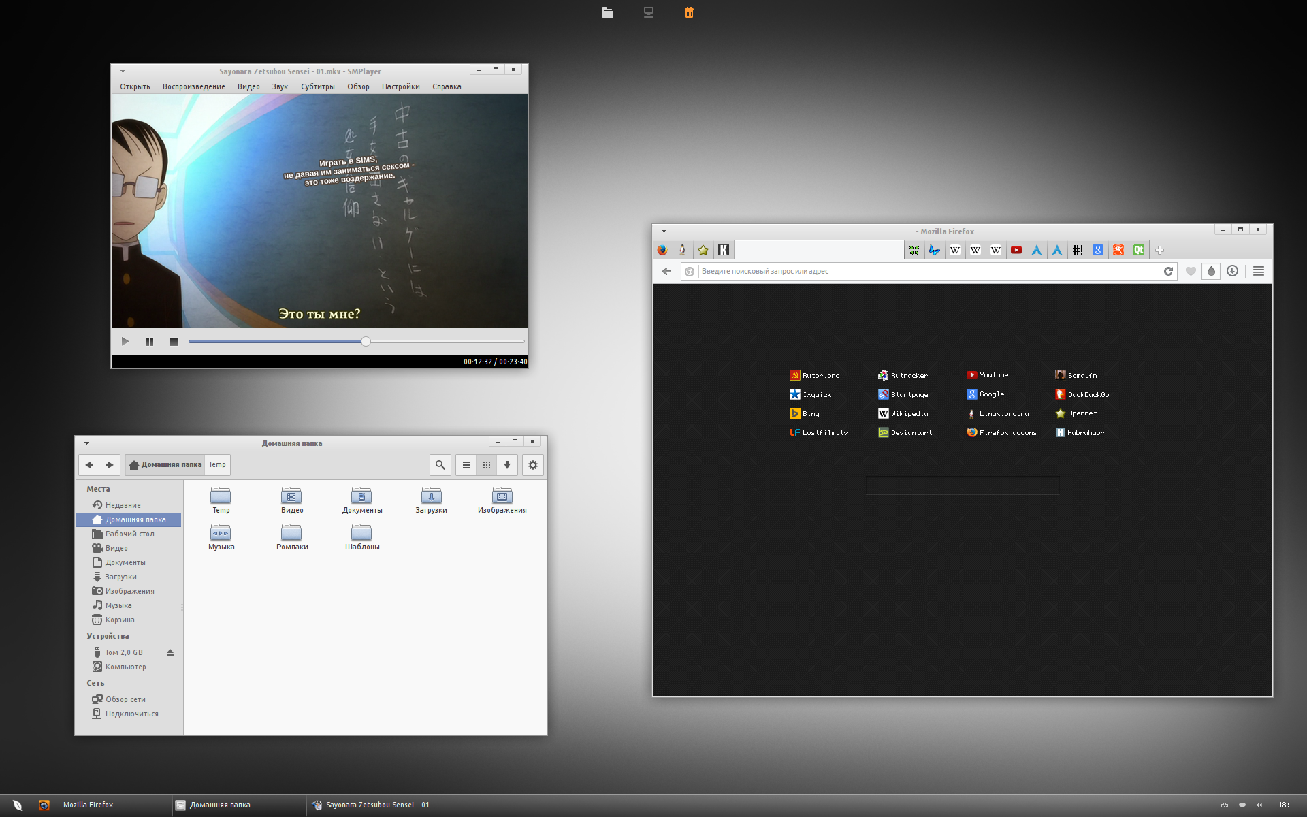This screenshot has height=817, width=1307.
Task: Switch to the YouTube tab in Firefox
Action: pos(1016,250)
